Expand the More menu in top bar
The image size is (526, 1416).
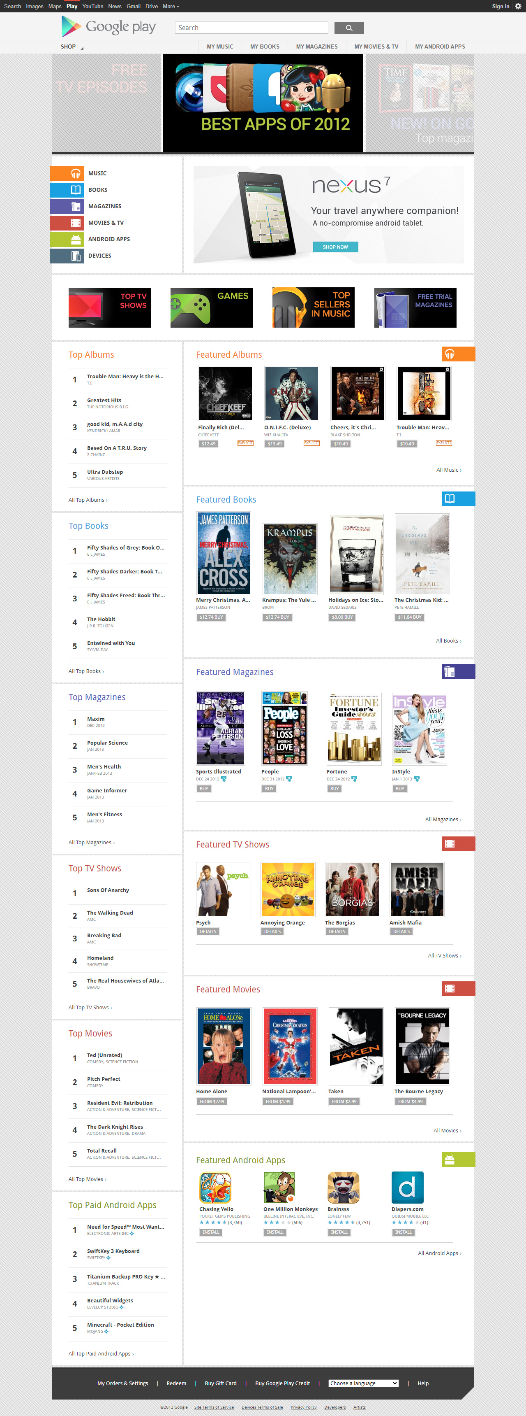171,6
